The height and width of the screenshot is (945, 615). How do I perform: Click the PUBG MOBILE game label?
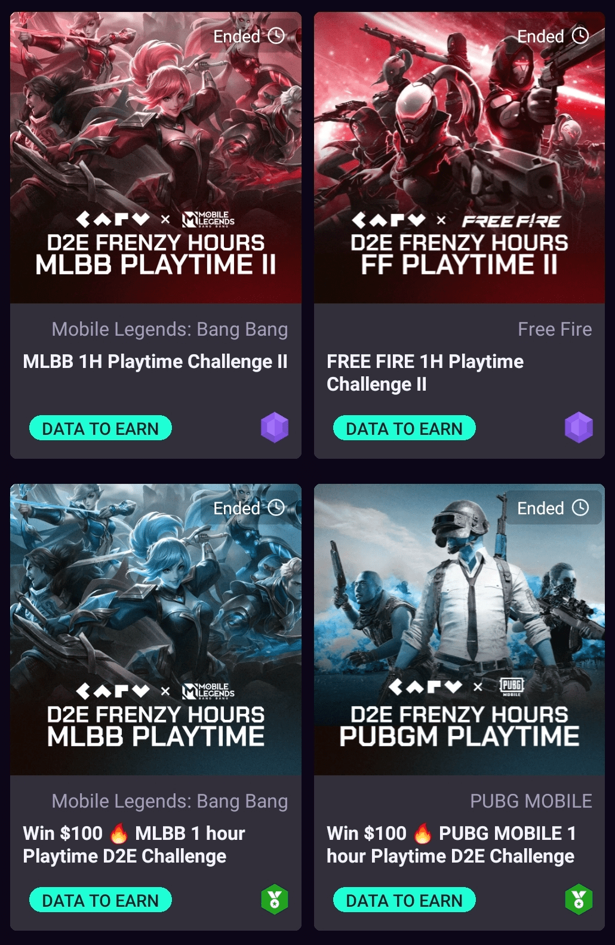click(531, 801)
